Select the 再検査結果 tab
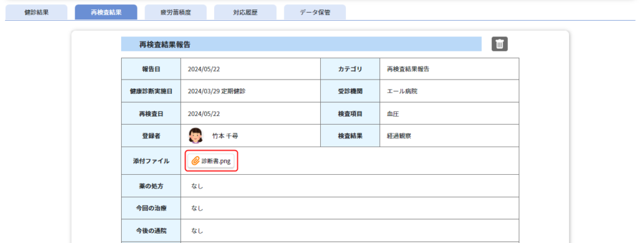The image size is (643, 243). pos(105,13)
